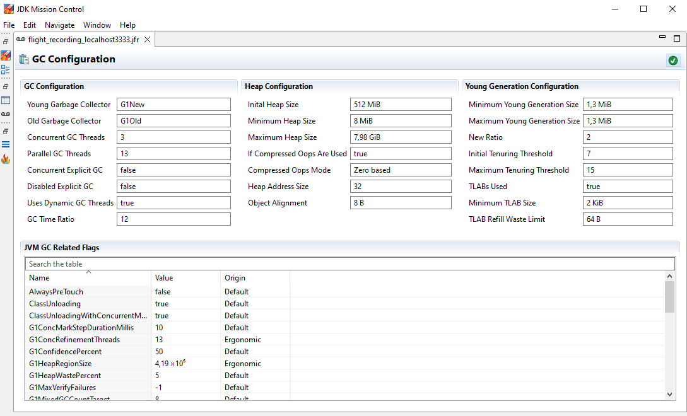The image size is (687, 416).
Task: Click the Disabled Explicit GC false field
Action: coord(173,187)
